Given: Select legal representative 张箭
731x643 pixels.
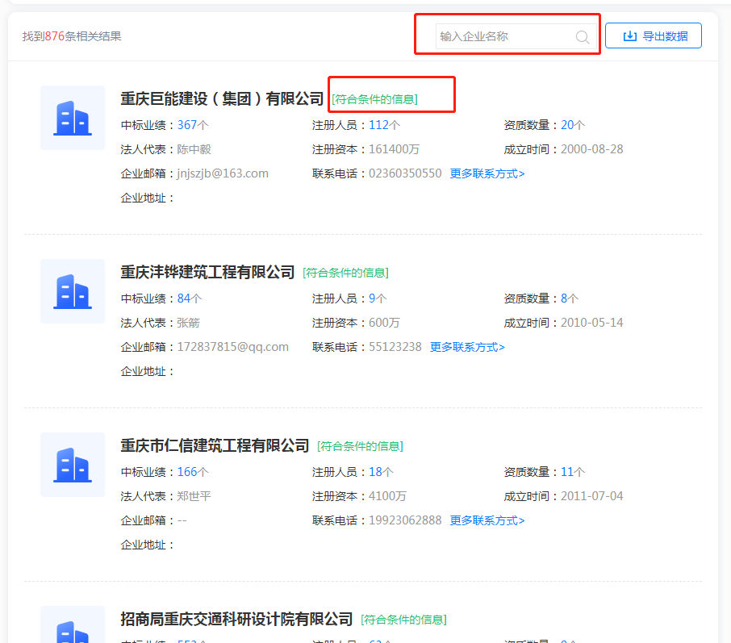Looking at the screenshot, I should [188, 323].
